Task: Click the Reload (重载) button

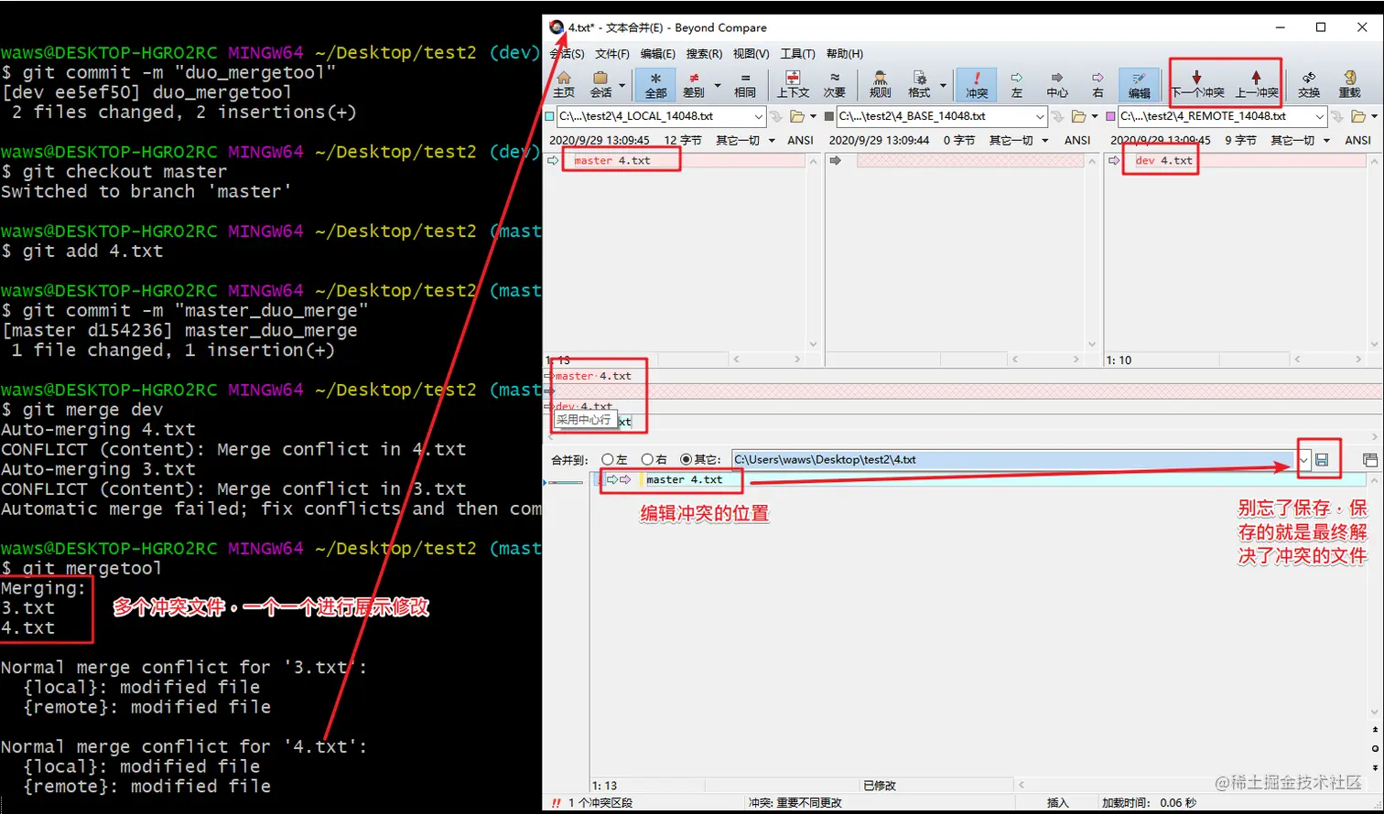Action: click(x=1349, y=84)
